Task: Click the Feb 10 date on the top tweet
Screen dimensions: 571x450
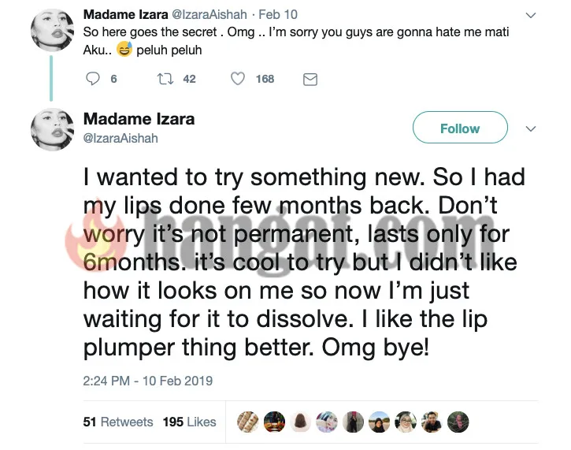Action: [x=285, y=15]
